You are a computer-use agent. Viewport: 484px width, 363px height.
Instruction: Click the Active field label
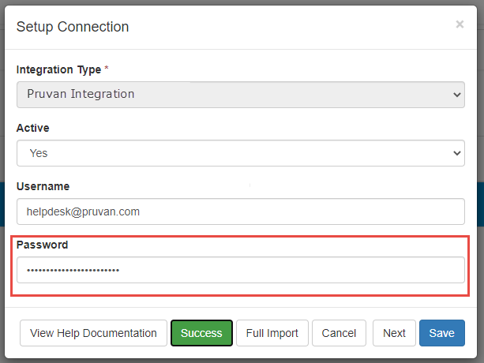tap(33, 128)
